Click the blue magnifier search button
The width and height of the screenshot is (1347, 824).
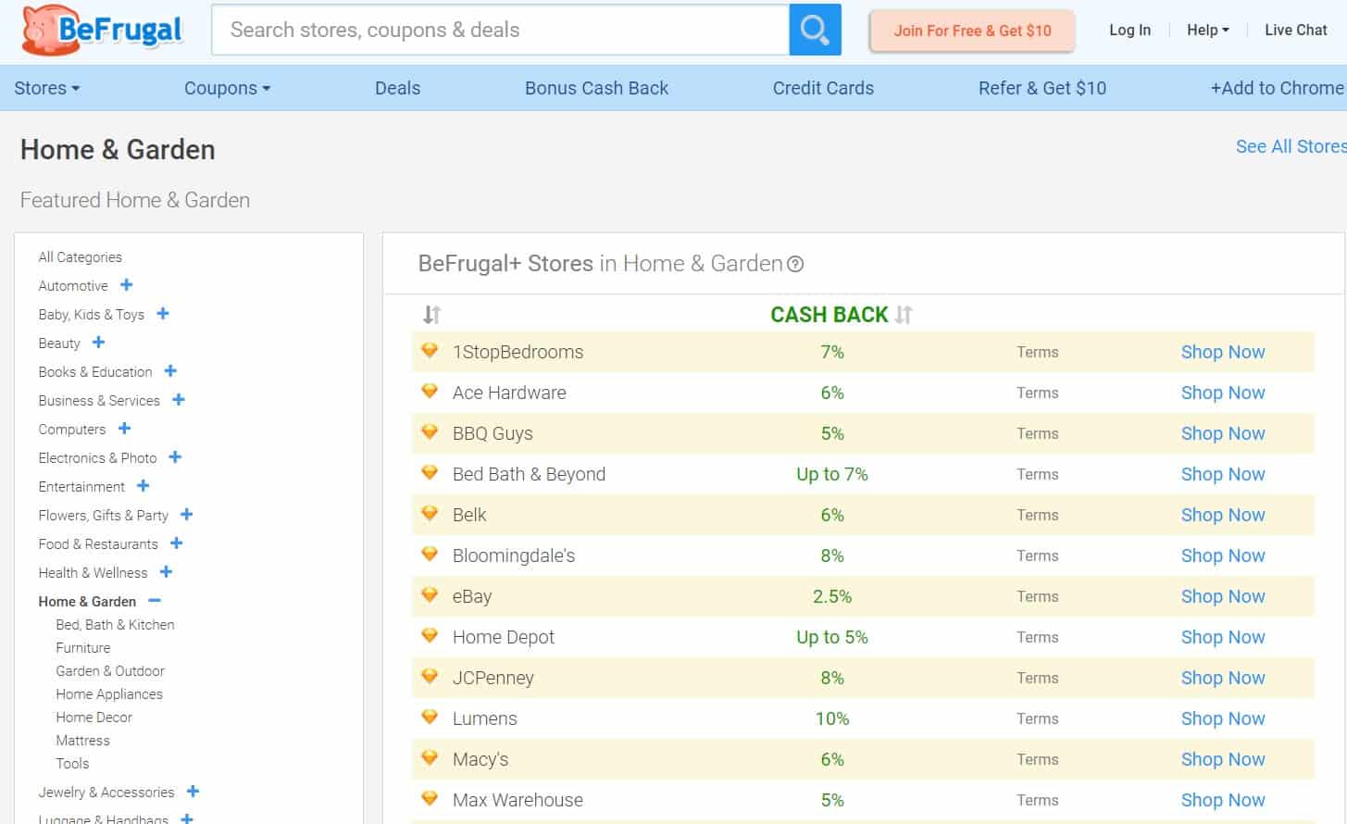(815, 30)
